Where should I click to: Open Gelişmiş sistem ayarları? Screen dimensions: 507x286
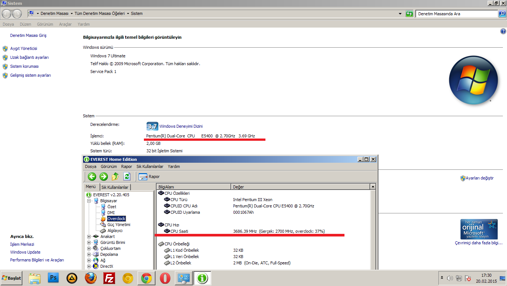[31, 75]
